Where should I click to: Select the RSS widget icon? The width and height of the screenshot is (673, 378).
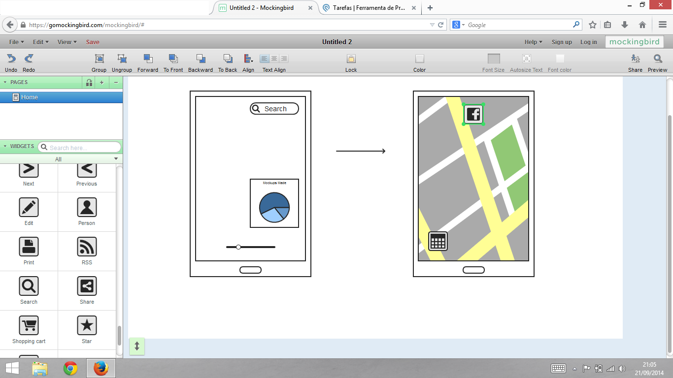pyautogui.click(x=87, y=247)
